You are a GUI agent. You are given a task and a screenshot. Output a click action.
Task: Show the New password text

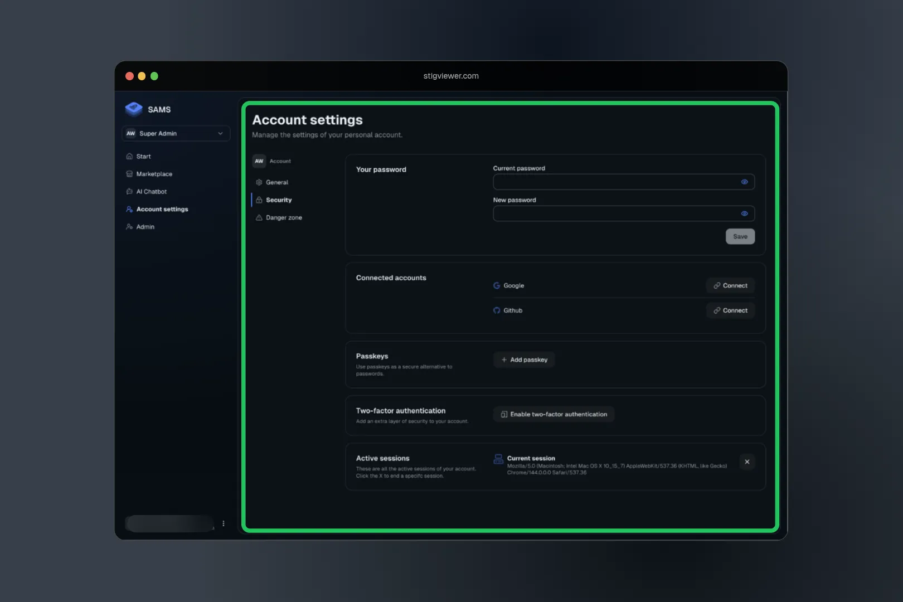[x=745, y=213]
